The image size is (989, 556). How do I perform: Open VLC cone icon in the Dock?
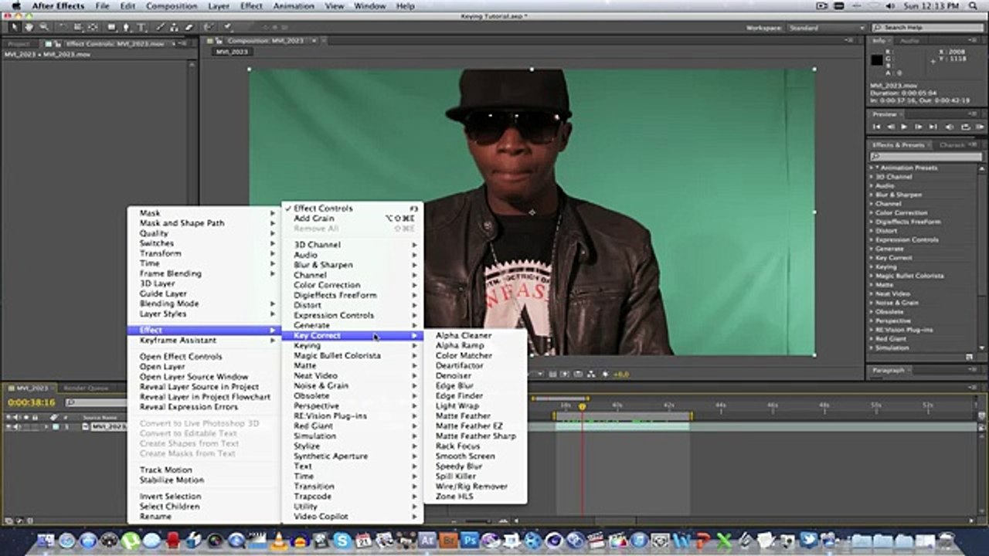(279, 541)
